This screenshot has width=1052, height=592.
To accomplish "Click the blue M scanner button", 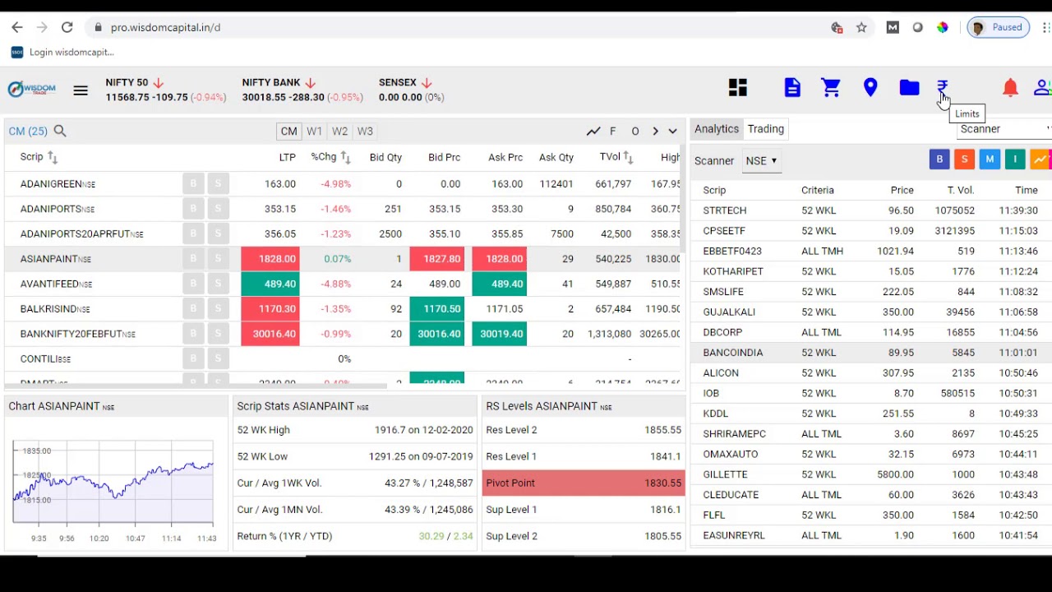I will point(990,160).
